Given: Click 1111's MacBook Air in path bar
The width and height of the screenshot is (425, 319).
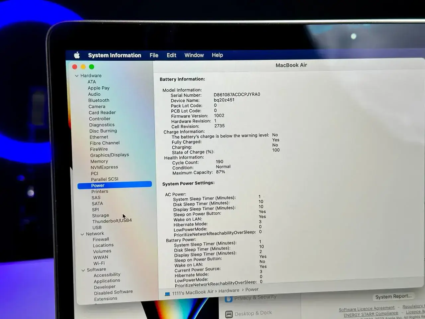Looking at the screenshot, I should click(x=193, y=292).
